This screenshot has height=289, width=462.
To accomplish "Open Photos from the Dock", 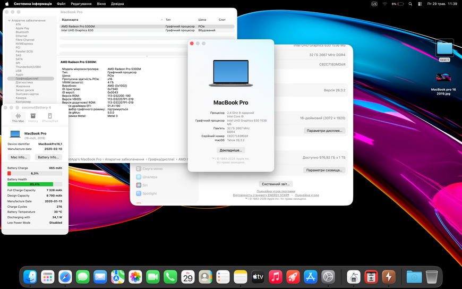I will [x=135, y=277].
